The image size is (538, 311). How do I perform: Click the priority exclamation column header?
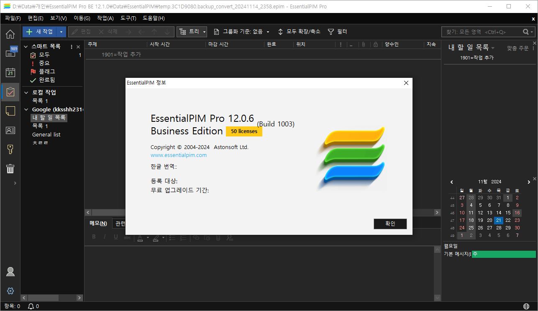(x=341, y=44)
